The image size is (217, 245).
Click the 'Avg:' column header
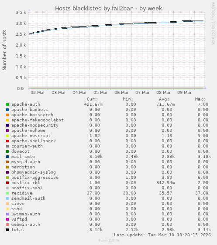[164, 99]
